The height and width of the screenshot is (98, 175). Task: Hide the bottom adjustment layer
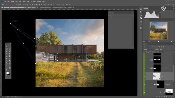[x=144, y=92]
